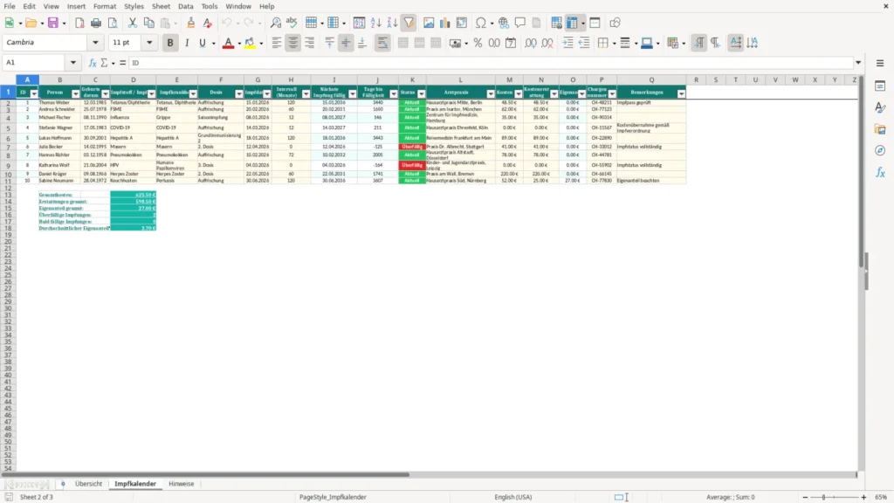Toggle the AutoFilter funnel button
Viewport: 894px width, 503px height.
click(409, 23)
